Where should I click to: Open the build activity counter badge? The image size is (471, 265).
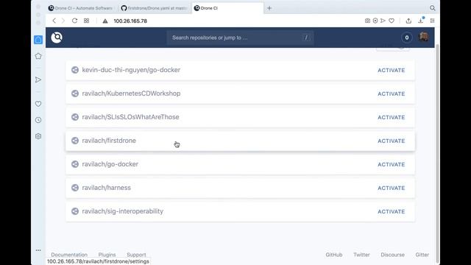(407, 38)
